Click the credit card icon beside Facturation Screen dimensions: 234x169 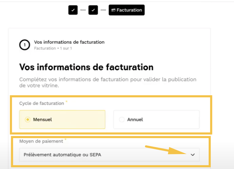click(x=113, y=10)
